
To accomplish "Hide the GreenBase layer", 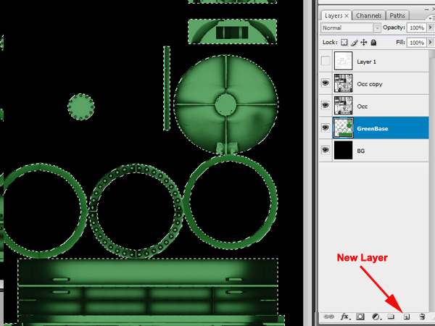I will (x=326, y=128).
